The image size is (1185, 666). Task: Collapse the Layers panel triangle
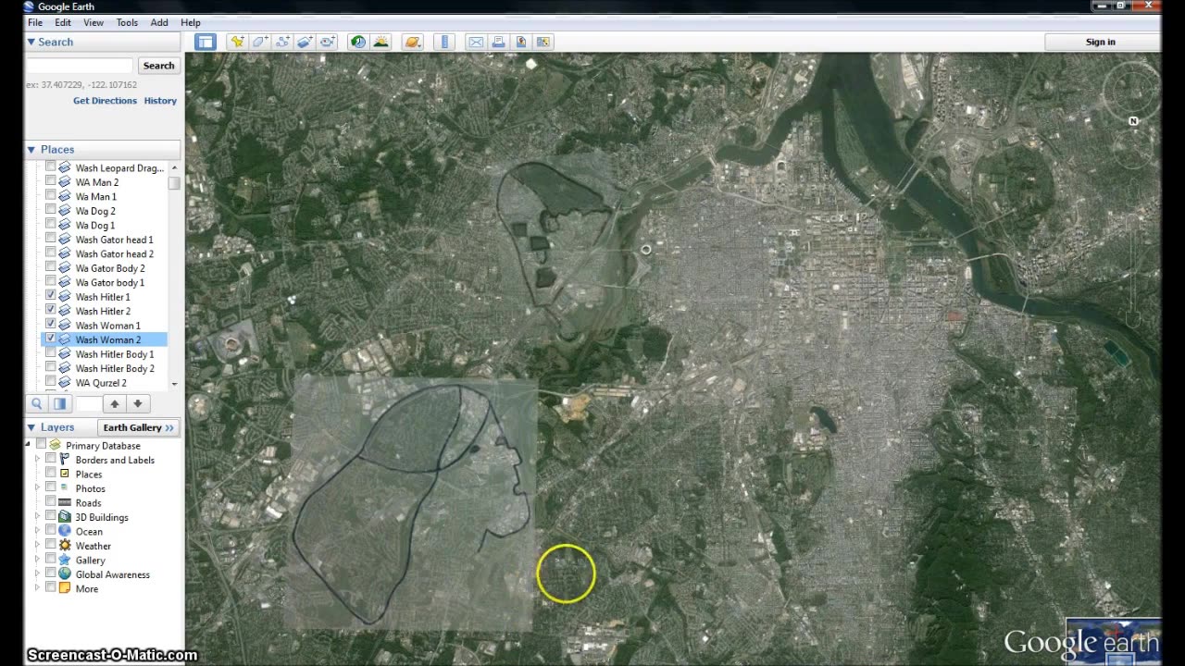click(31, 427)
